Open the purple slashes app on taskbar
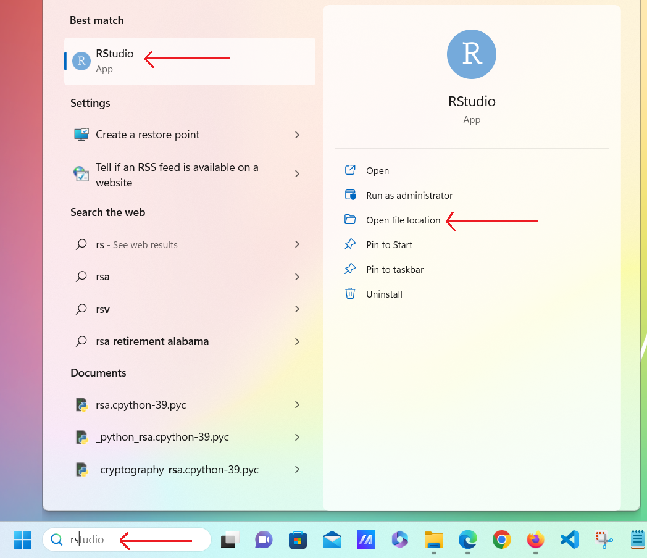The height and width of the screenshot is (558, 647). (x=366, y=539)
